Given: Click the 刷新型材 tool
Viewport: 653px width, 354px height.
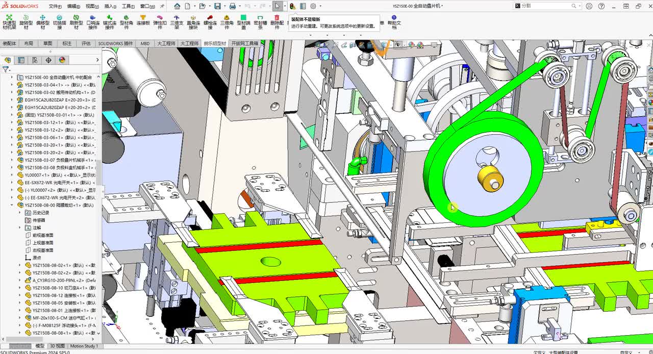Looking at the screenshot, I should point(76,22).
